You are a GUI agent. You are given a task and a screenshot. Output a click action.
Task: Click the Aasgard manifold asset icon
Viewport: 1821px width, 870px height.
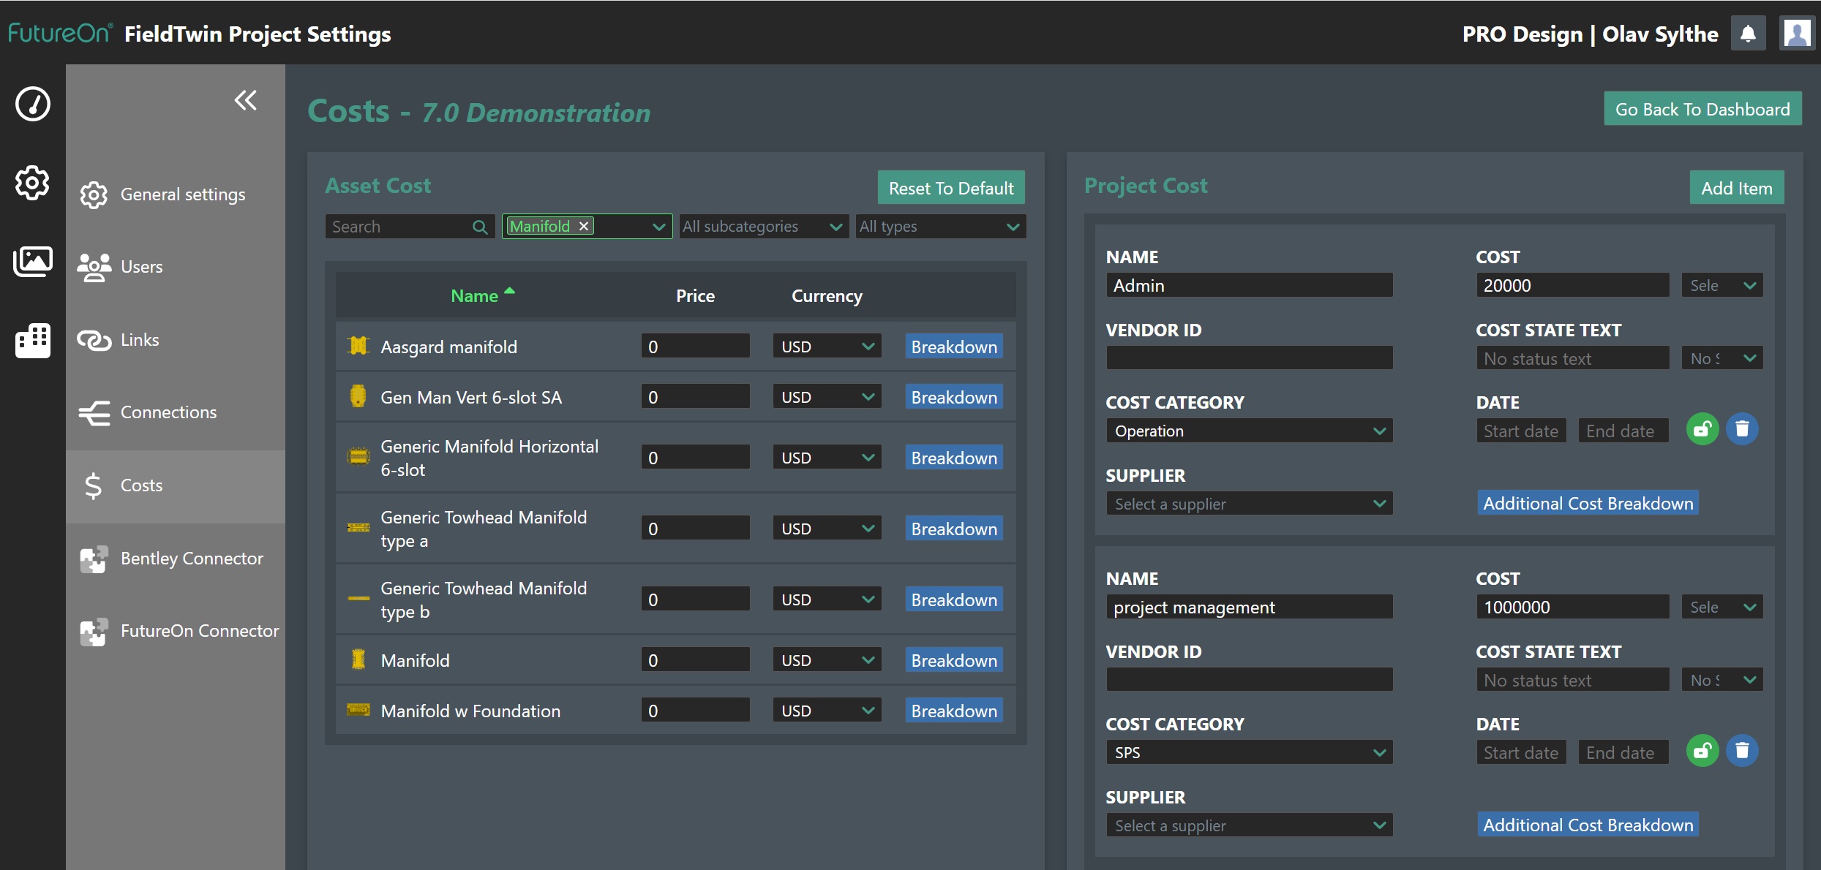click(x=358, y=346)
